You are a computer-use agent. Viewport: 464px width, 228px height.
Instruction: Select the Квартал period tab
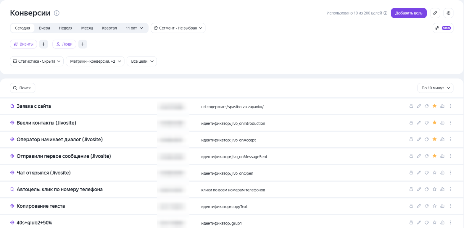coord(109,28)
